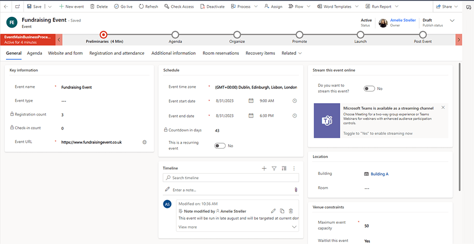Switch to the Agenda tab

(35, 53)
